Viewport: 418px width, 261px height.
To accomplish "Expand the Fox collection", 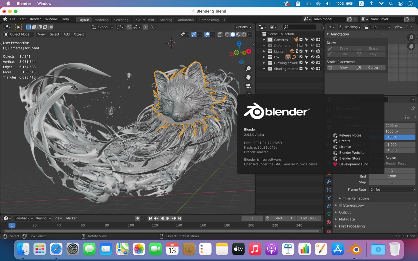I will click(x=264, y=57).
